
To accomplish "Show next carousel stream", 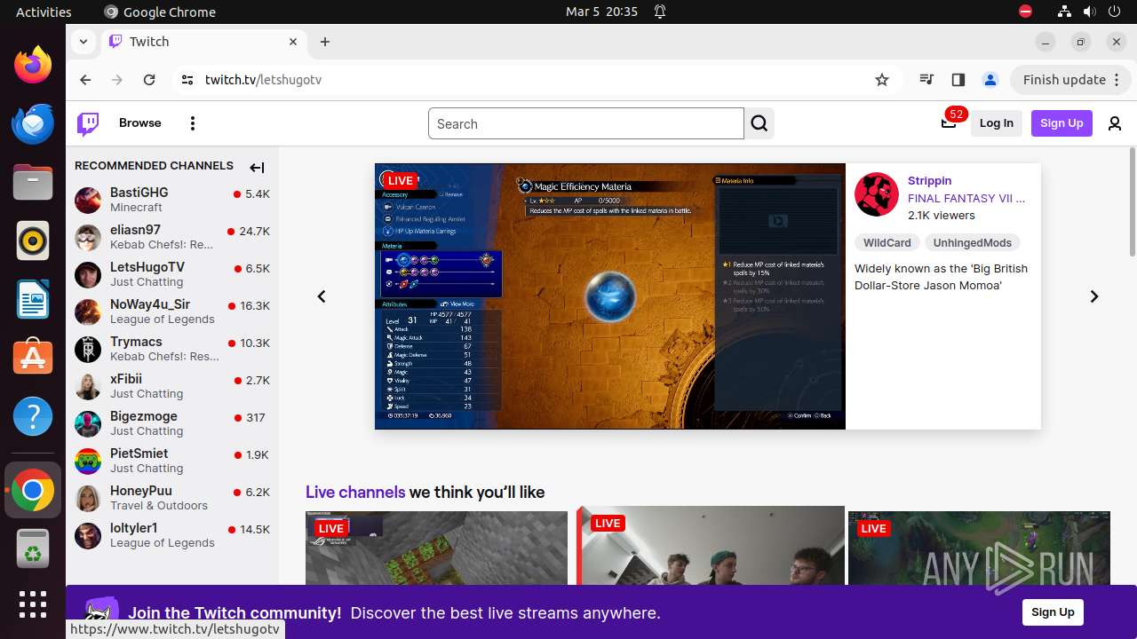I will click(1094, 296).
